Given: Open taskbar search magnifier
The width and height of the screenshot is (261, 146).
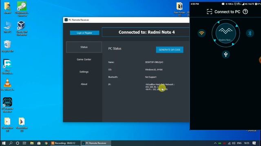Looking at the screenshot, I should pos(11,143).
